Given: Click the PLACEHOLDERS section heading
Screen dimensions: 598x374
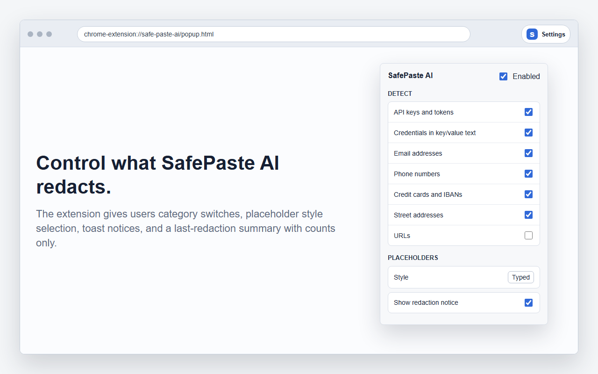Looking at the screenshot, I should point(413,258).
